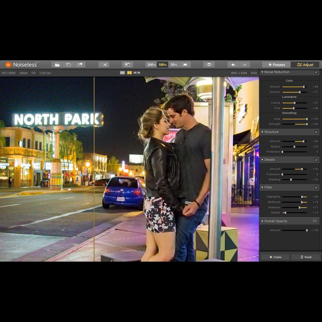Click the Smoothing Strength slider handle
Viewport: 322px width, 322px height.
(307, 124)
